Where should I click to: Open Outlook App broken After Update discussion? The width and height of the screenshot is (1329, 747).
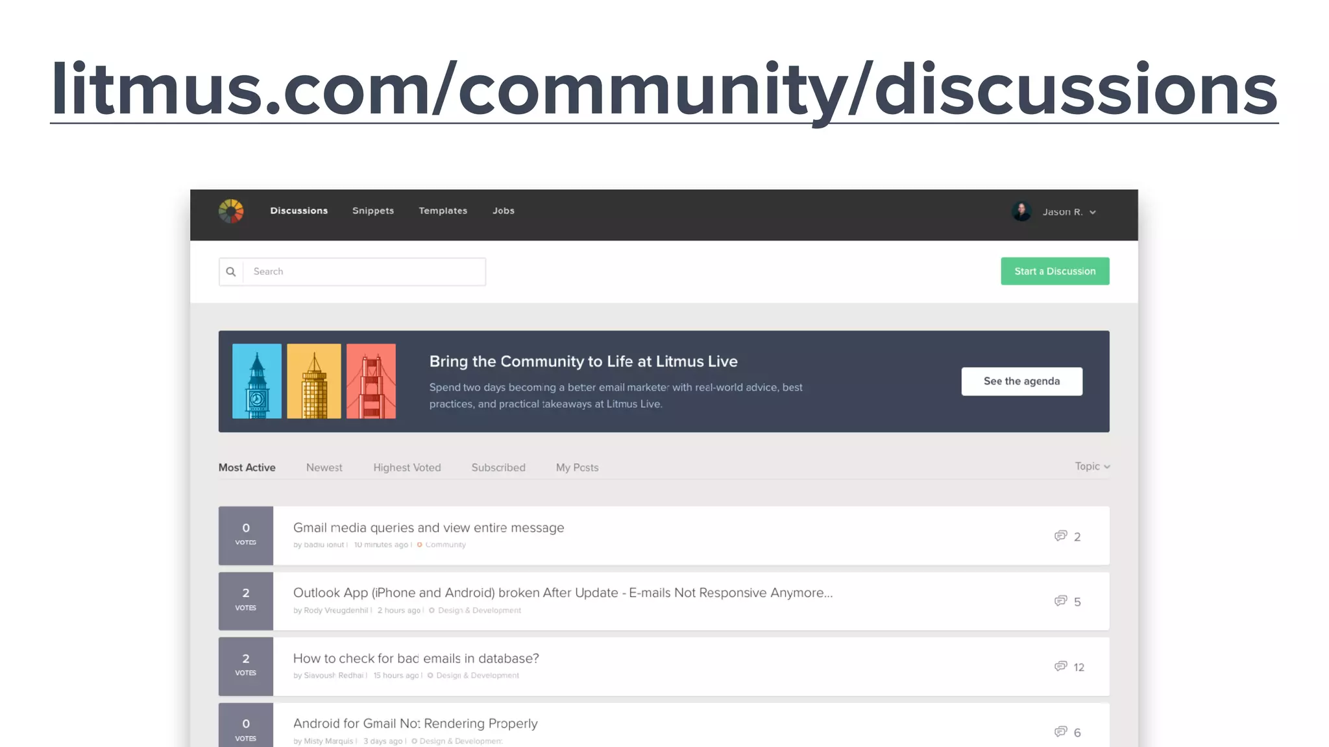coord(563,593)
